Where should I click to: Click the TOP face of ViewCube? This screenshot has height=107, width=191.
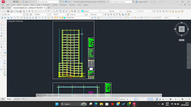[182, 29]
